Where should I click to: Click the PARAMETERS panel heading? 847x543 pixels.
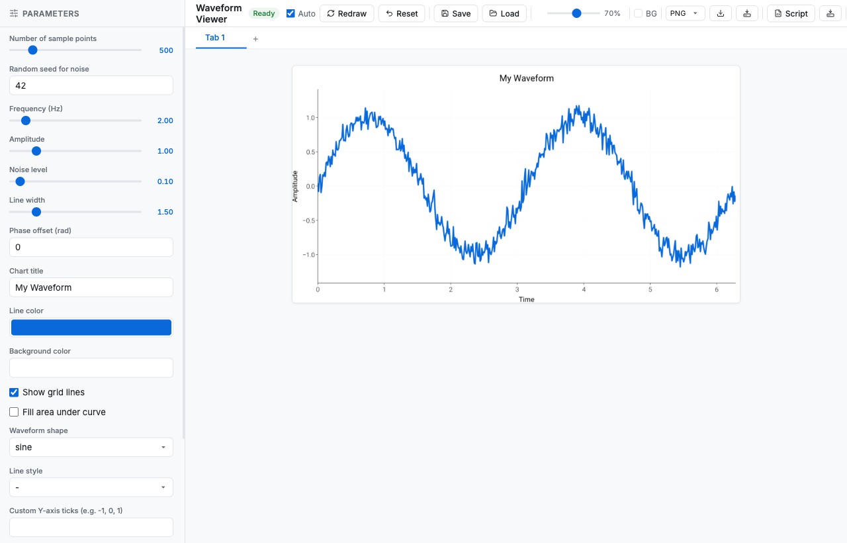[x=51, y=13]
